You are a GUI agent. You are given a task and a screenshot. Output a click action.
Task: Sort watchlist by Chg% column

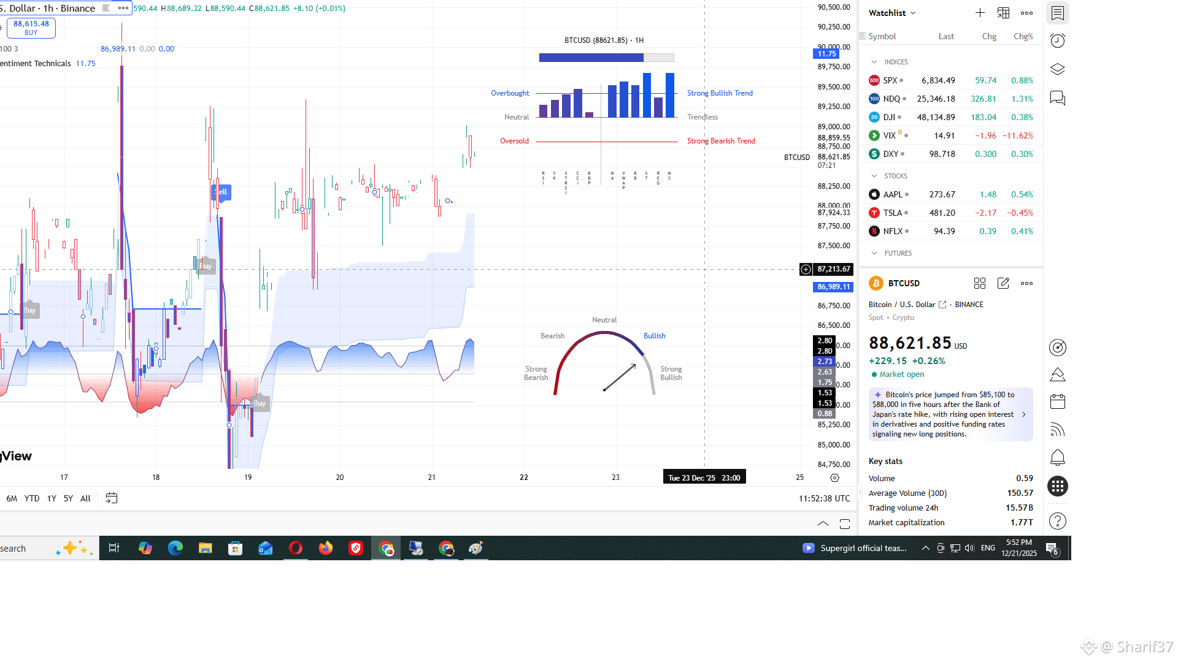coord(1023,36)
